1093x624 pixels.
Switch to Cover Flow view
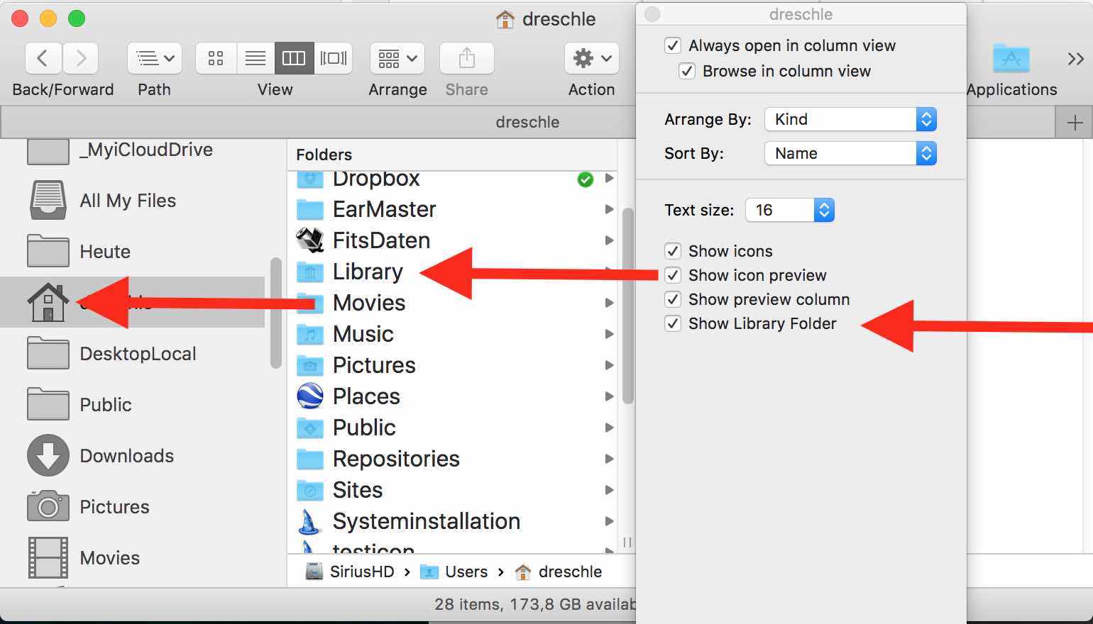(333, 58)
